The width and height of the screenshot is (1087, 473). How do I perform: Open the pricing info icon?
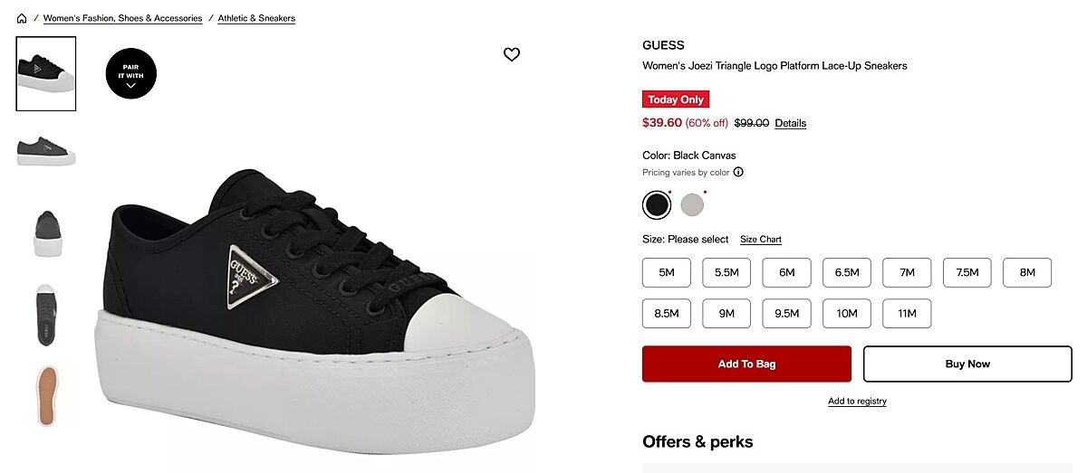(x=738, y=172)
